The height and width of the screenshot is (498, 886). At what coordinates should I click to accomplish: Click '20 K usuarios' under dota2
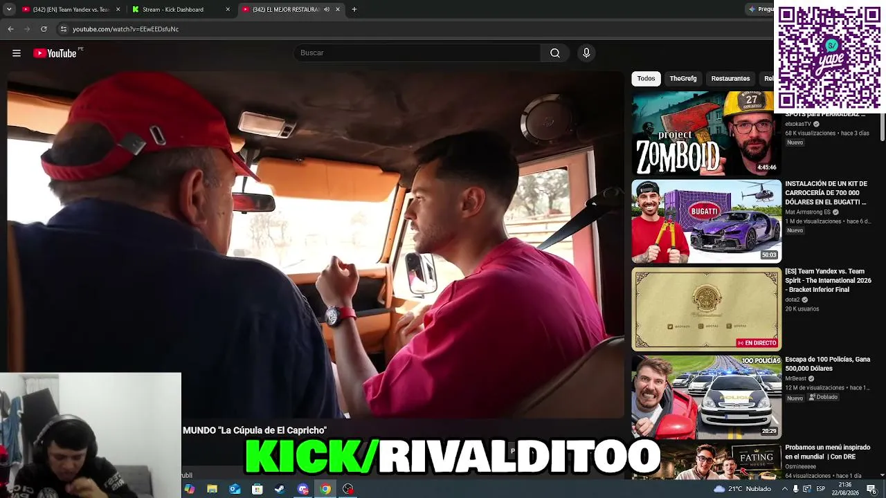(802, 309)
